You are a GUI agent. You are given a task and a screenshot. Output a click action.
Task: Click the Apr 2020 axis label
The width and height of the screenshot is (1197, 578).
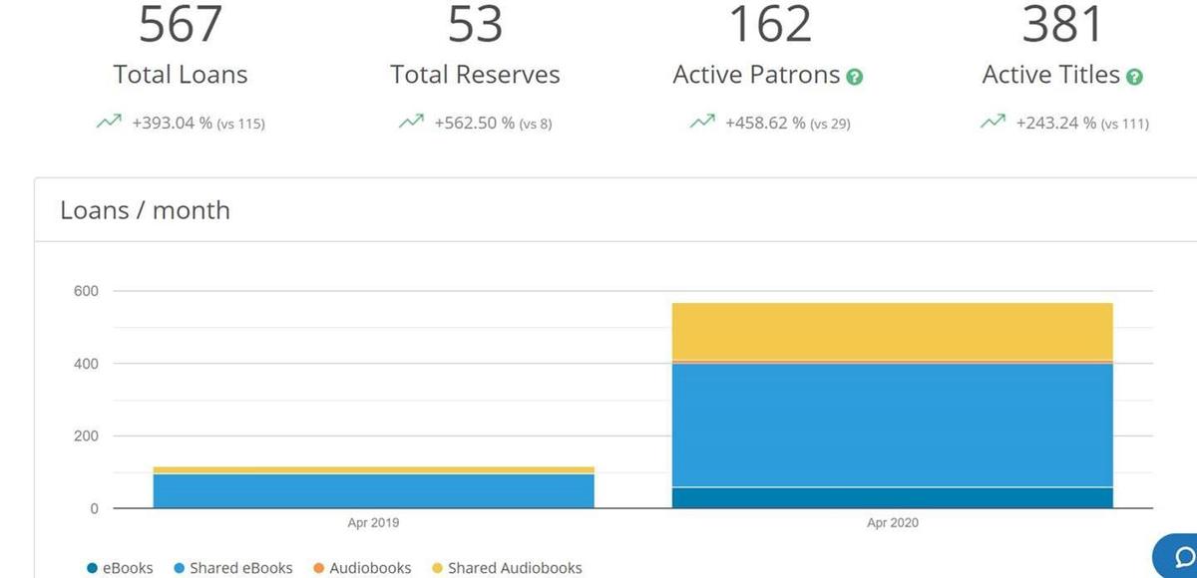pos(893,523)
